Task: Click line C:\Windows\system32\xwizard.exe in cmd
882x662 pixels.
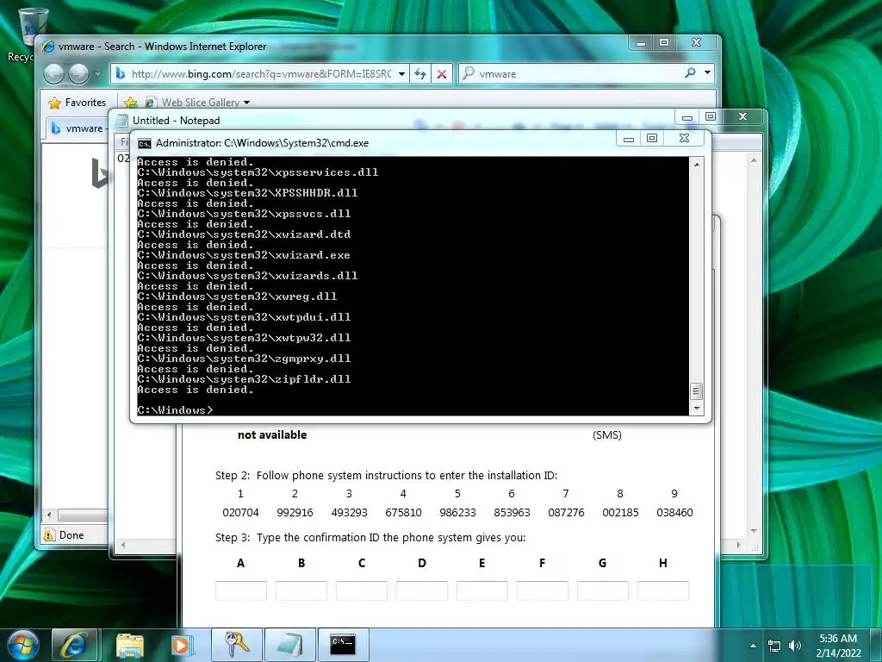Action: click(x=244, y=255)
